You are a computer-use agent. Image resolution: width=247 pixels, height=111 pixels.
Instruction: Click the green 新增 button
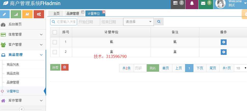tap(55, 67)
